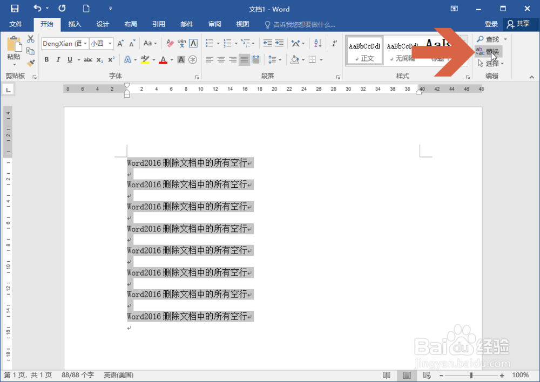Apply the 无间隔 style
Viewport: 540px width, 382px height.
[x=402, y=51]
